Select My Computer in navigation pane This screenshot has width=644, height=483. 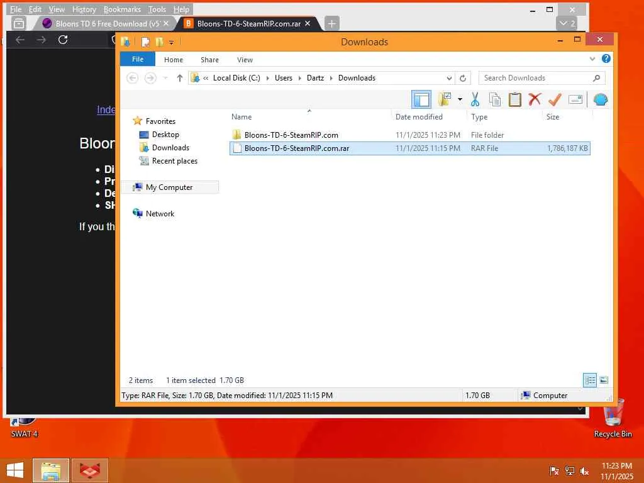click(169, 187)
